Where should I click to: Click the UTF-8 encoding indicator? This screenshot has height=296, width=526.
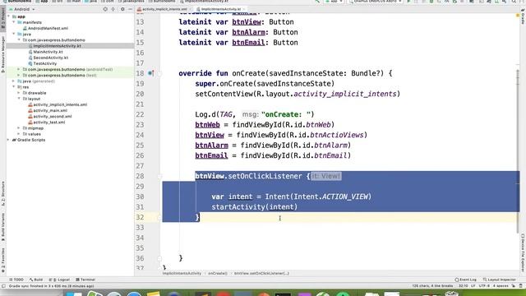tap(484, 286)
